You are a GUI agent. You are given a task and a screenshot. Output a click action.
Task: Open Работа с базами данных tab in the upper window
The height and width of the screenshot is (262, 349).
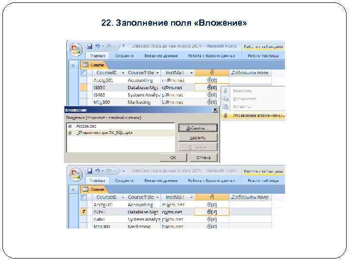pos(211,56)
